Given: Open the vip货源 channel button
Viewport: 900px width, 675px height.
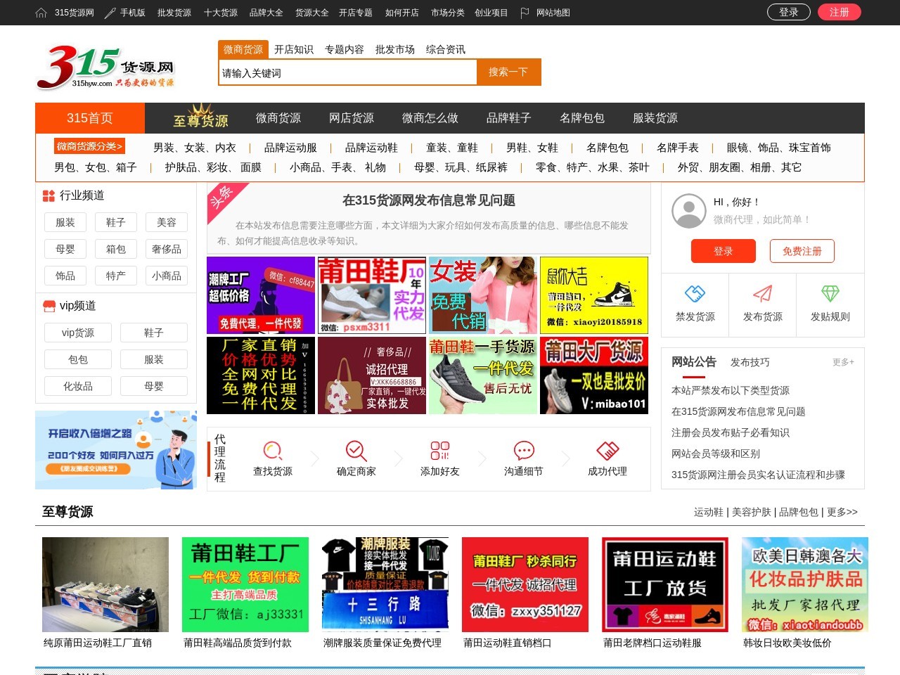Looking at the screenshot, I should 78,333.
